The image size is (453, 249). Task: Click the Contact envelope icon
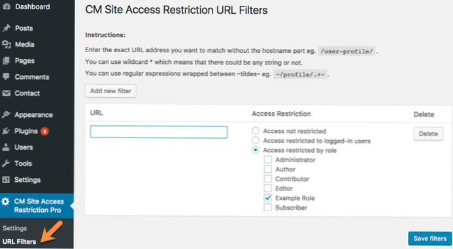point(6,93)
